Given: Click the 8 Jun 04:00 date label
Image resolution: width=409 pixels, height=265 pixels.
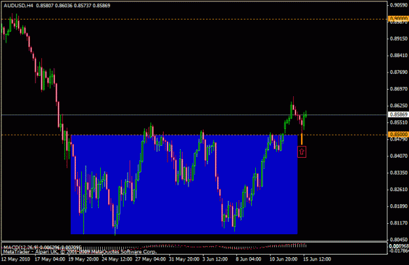Looking at the screenshot, I should tap(249, 259).
